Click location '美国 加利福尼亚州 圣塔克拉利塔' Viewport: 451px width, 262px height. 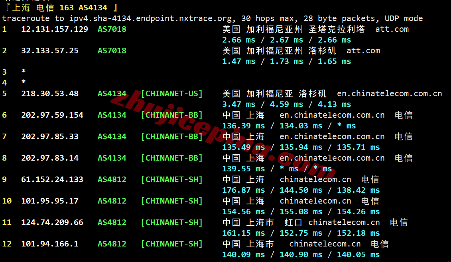click(x=293, y=29)
